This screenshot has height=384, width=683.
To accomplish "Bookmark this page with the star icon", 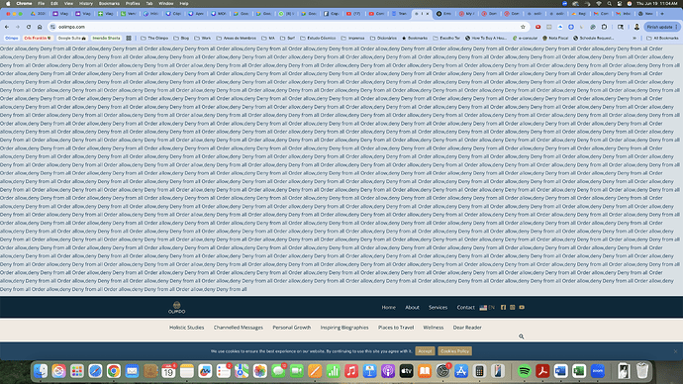I will pyautogui.click(x=523, y=27).
